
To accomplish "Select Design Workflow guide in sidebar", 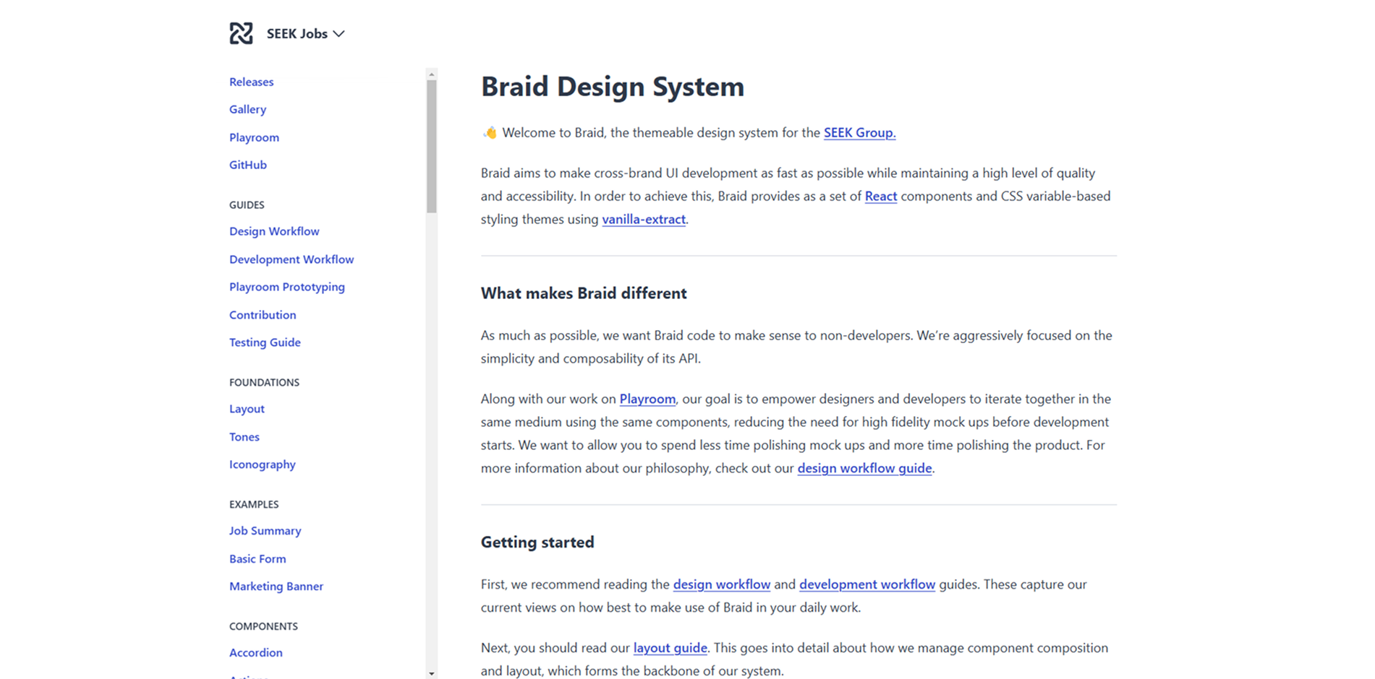I will [x=274, y=231].
